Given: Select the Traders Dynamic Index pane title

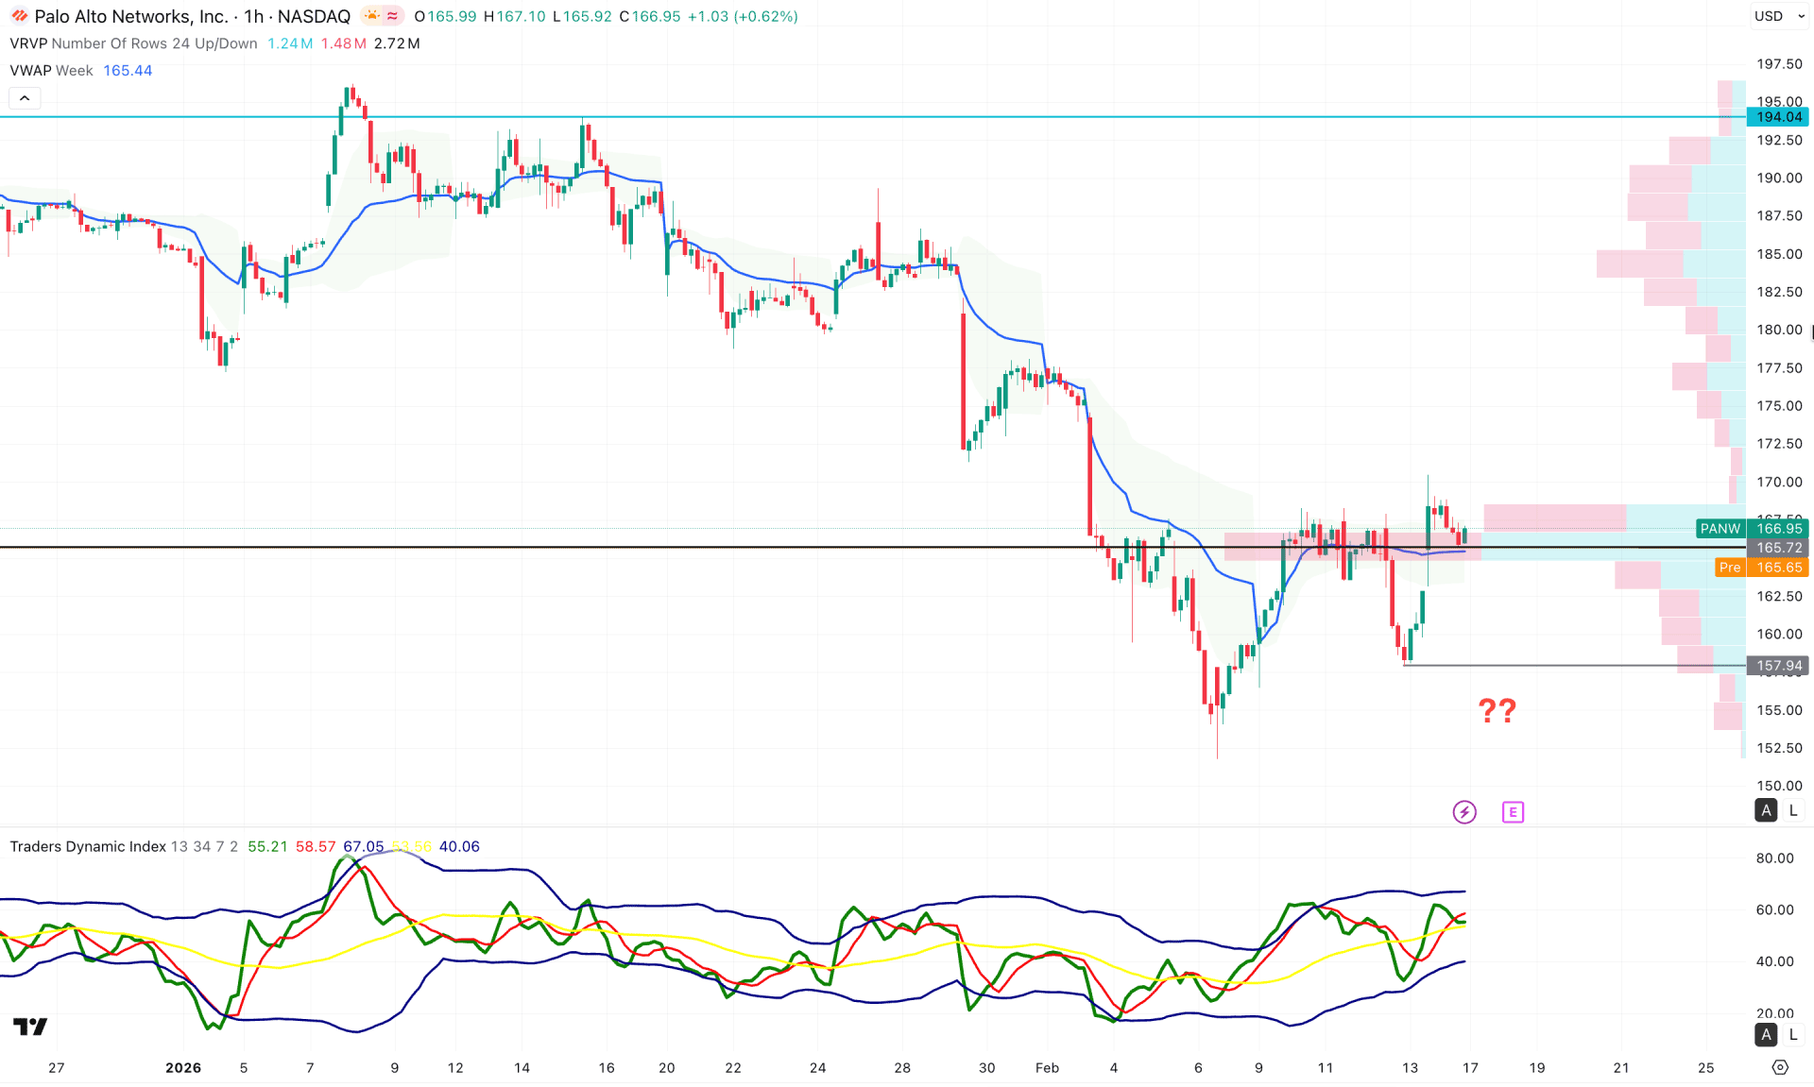Looking at the screenshot, I should click(87, 846).
